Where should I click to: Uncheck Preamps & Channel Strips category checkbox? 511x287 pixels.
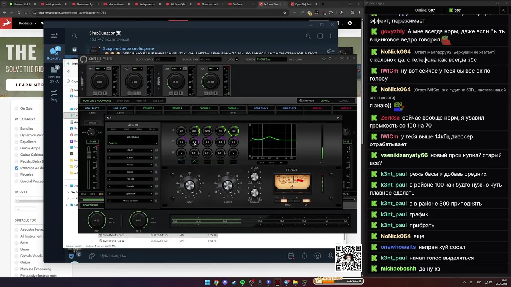point(16,168)
